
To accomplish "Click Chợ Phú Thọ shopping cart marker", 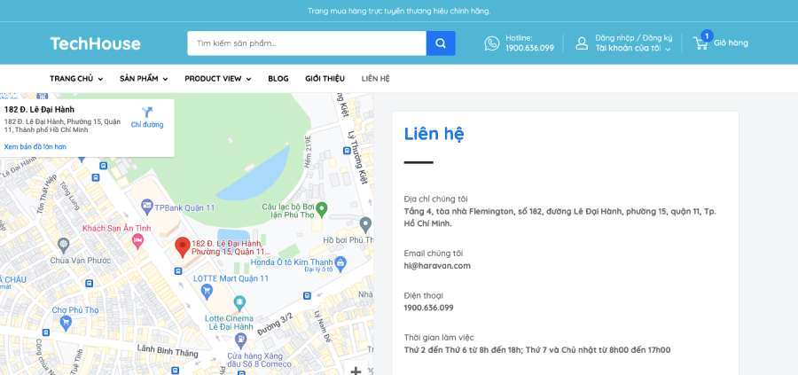I will coord(66,322).
